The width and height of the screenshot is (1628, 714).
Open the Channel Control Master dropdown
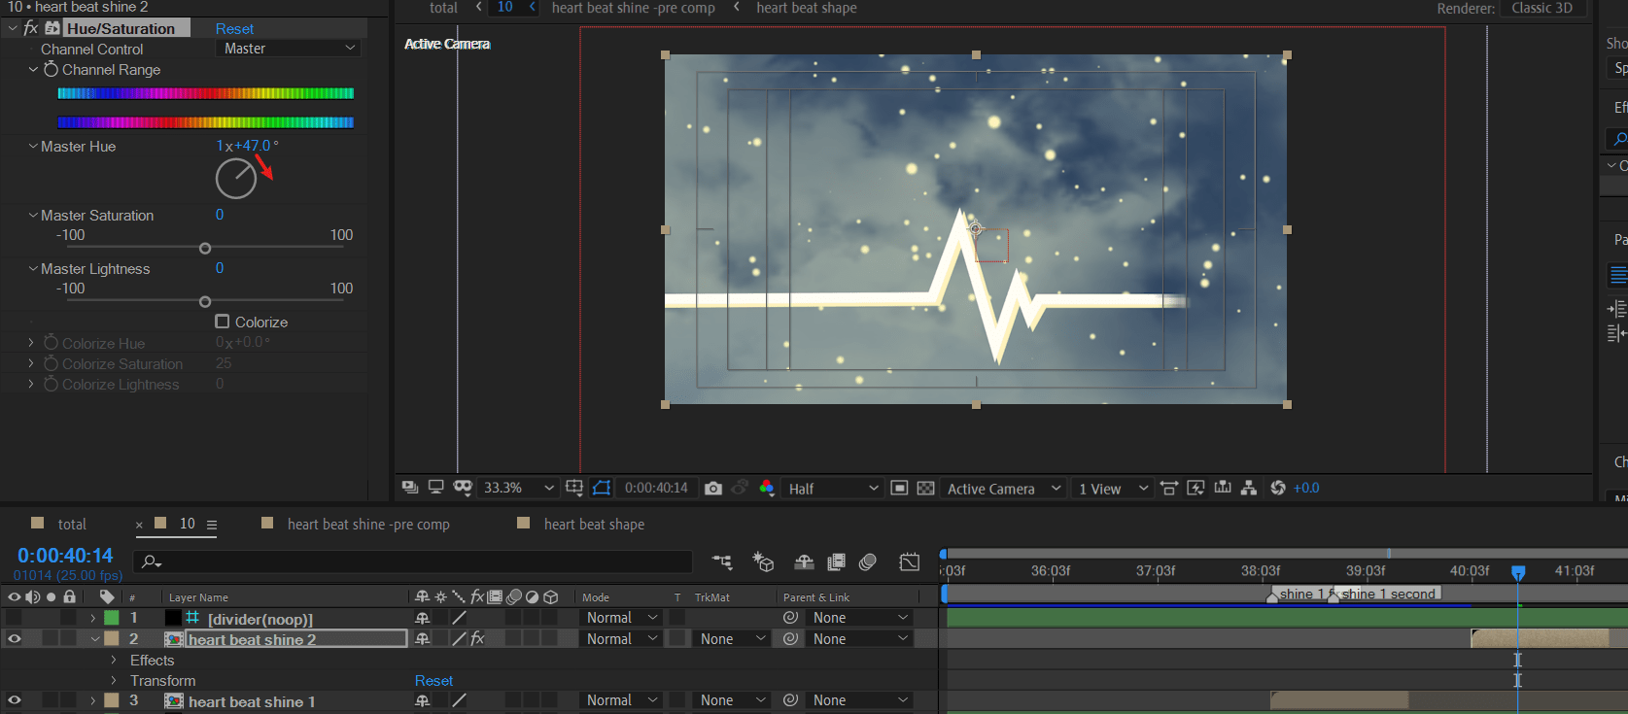pos(288,48)
